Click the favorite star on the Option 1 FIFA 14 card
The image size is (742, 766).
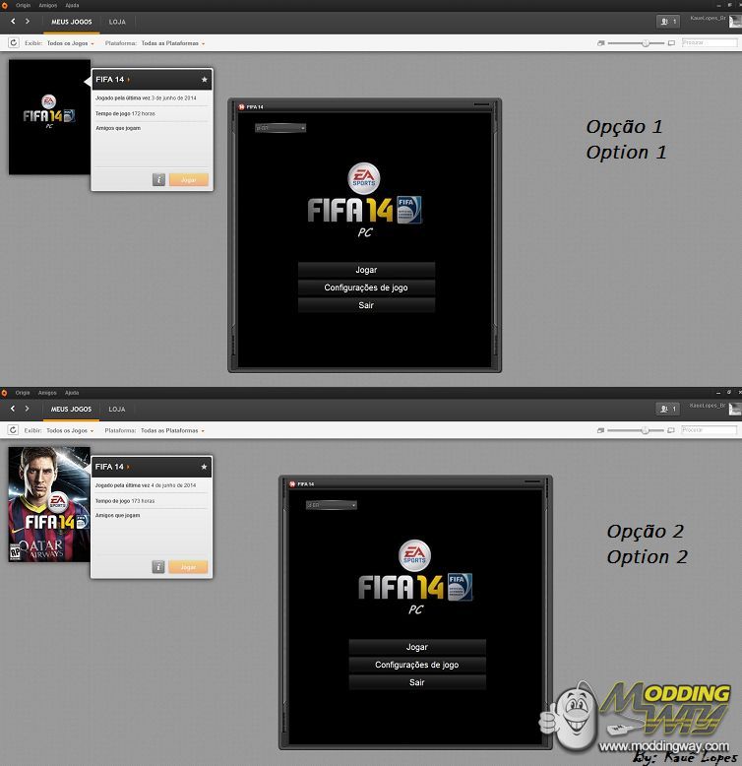tap(204, 79)
